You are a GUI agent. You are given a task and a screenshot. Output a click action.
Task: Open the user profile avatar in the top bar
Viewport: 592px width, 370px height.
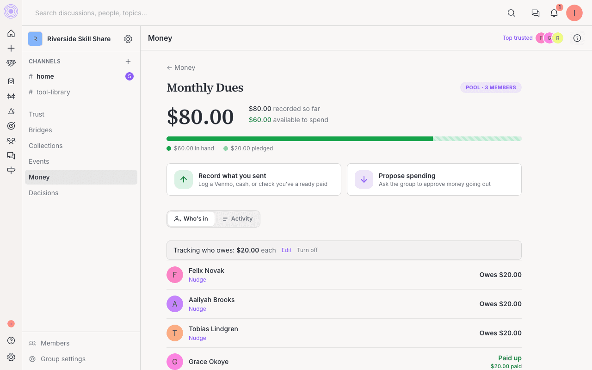click(574, 13)
